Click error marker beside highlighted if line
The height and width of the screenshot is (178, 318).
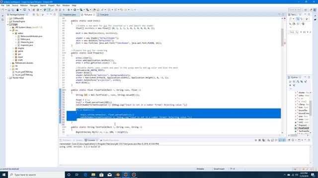(60, 110)
